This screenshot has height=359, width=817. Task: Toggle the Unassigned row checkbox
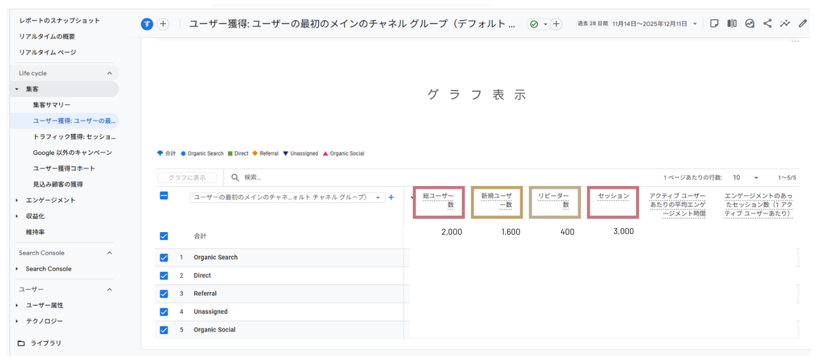[164, 312]
